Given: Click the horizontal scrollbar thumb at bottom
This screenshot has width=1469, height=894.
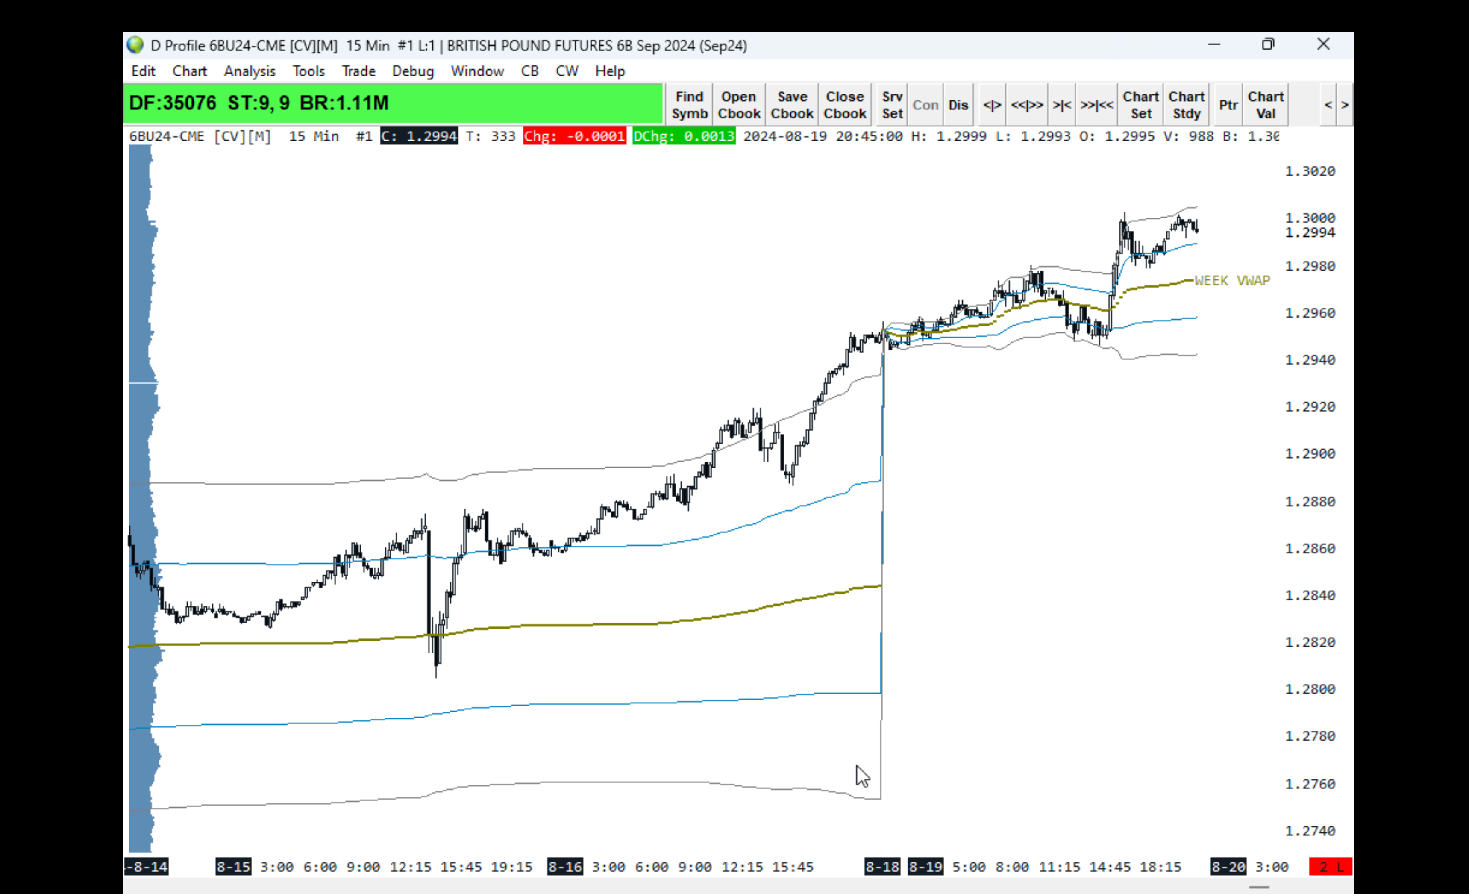Looking at the screenshot, I should (x=1259, y=887).
